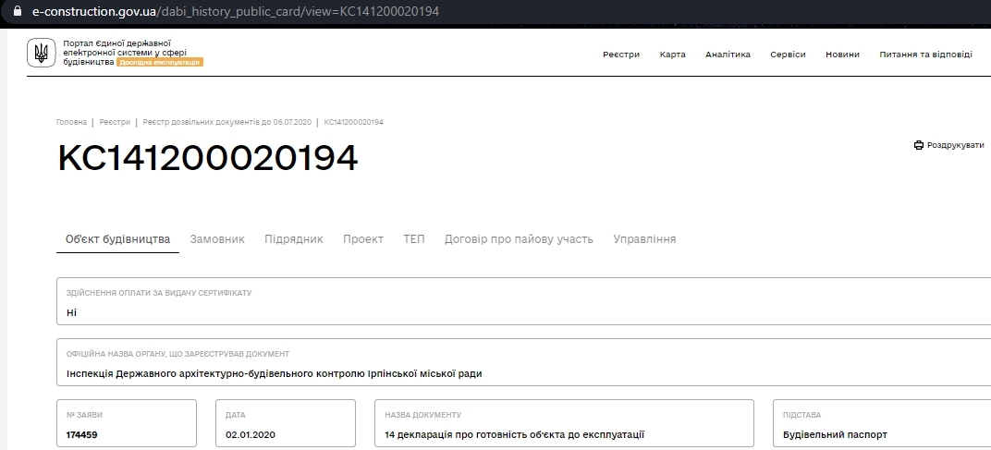Click the Офіційна назва органу field label
This screenshot has height=450, width=991.
tap(177, 354)
